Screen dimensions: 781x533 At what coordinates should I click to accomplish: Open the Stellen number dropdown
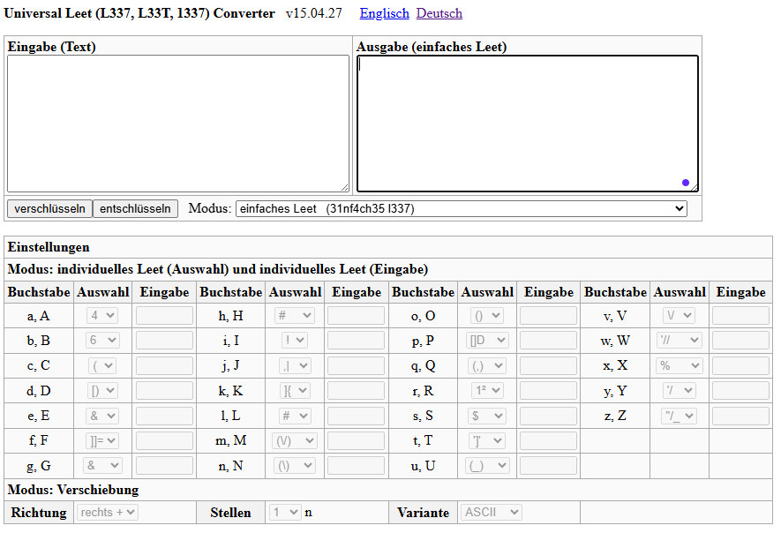click(285, 512)
